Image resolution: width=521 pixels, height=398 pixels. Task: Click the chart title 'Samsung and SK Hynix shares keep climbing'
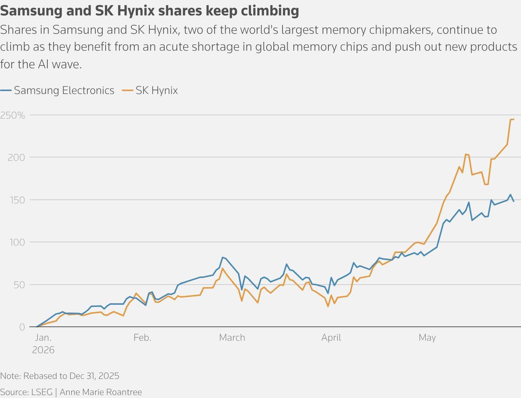point(149,11)
